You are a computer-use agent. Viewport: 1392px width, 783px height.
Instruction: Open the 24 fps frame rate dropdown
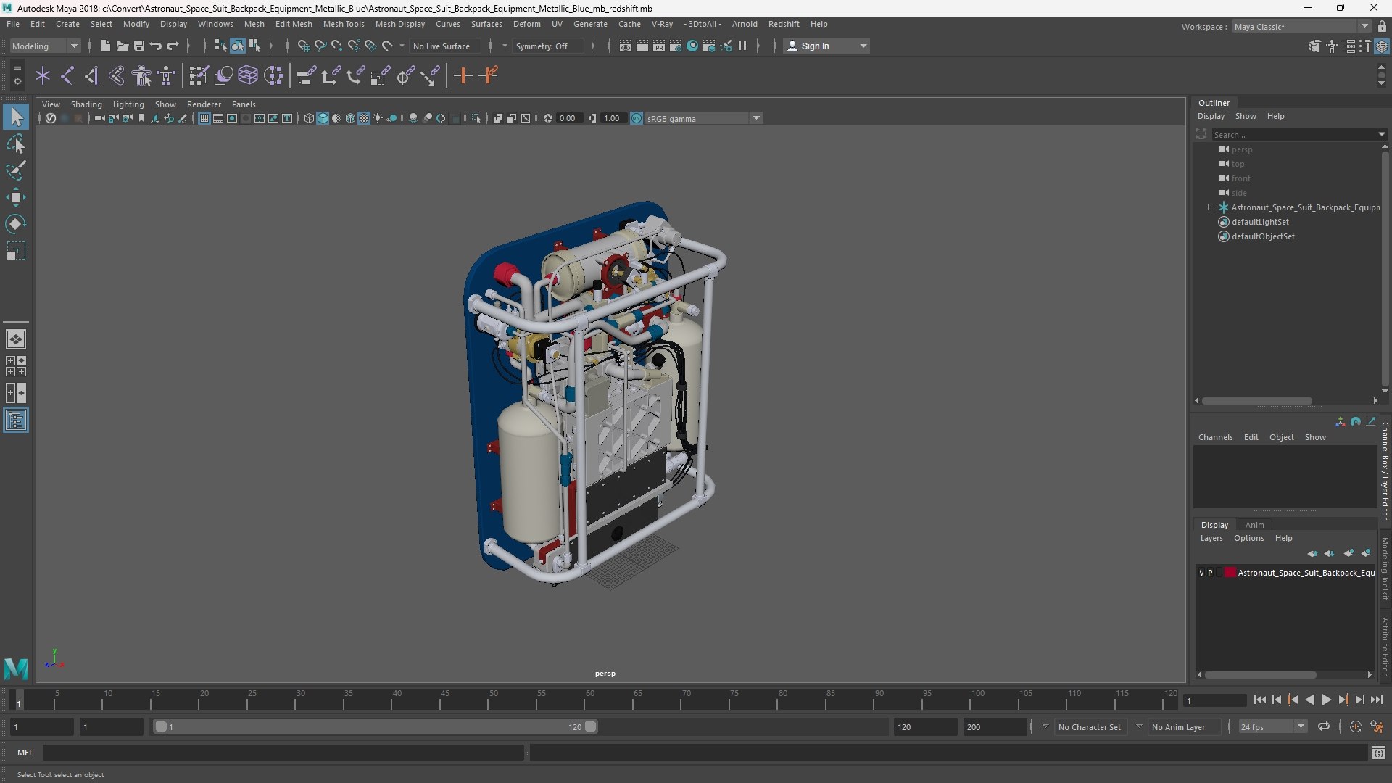(x=1272, y=726)
